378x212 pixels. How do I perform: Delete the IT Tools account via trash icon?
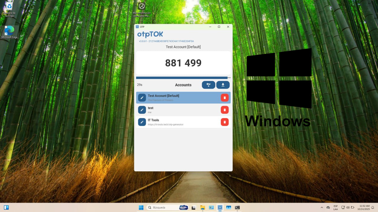(x=225, y=122)
